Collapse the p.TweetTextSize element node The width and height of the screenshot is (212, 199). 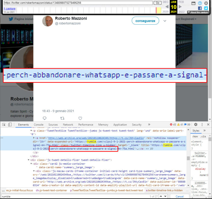[31, 131]
